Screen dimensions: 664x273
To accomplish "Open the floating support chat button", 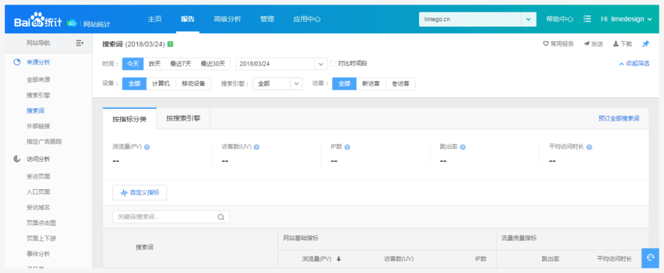I will 651,258.
